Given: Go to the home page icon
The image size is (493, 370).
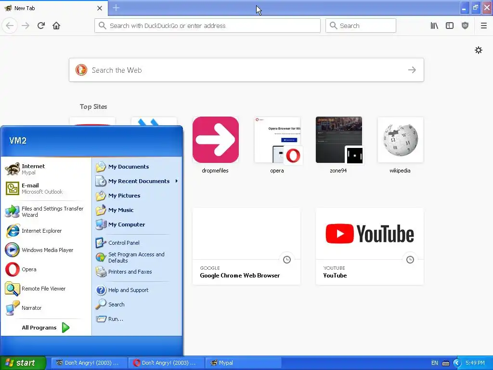Looking at the screenshot, I should 56,26.
